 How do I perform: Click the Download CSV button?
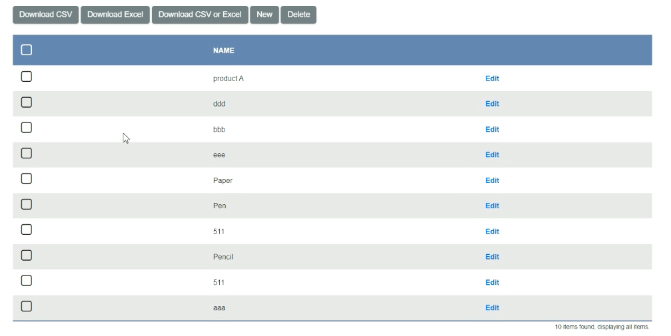tap(45, 15)
